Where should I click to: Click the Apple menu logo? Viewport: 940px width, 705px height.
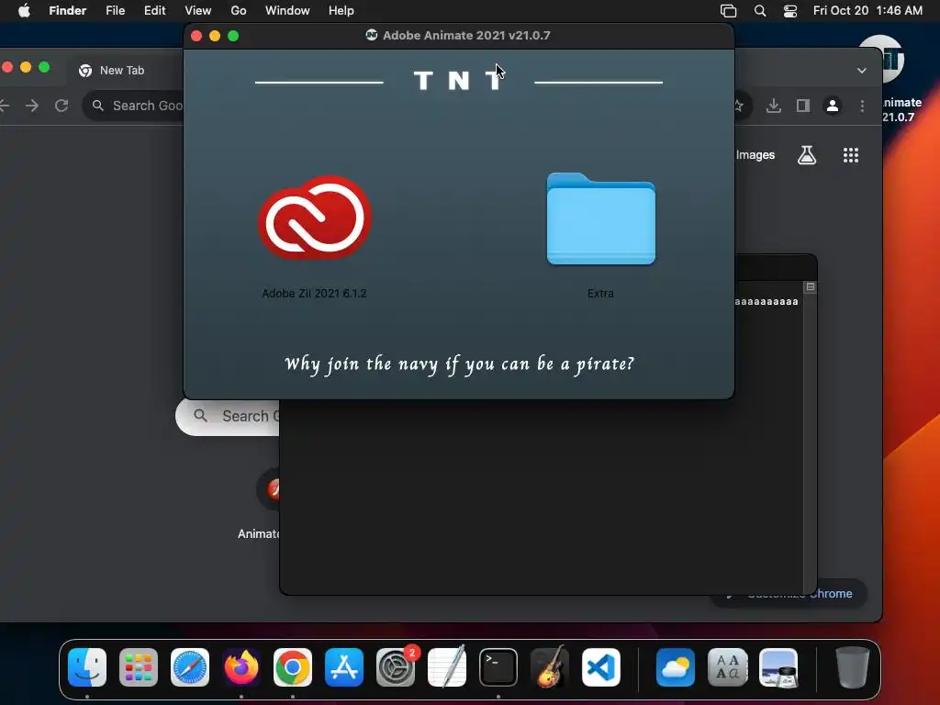click(x=24, y=11)
